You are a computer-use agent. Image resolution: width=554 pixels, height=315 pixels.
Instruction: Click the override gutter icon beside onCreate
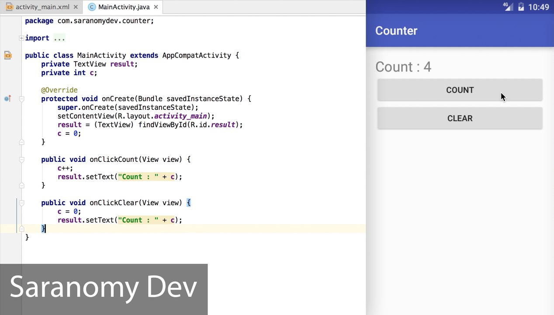7,98
